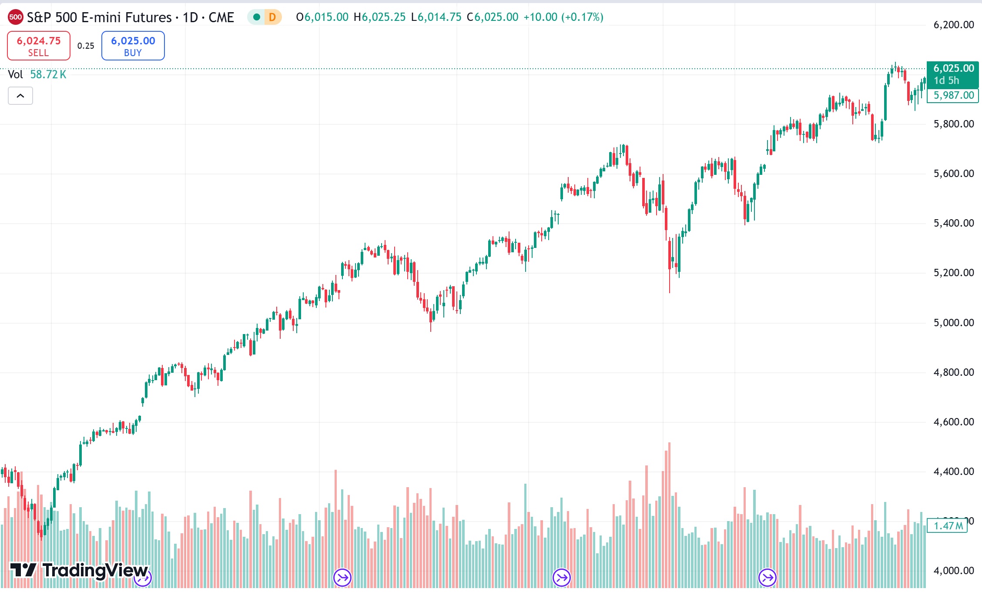The width and height of the screenshot is (982, 592).
Task: Click the S&P 500 E-mini Futures title
Action: pos(131,17)
